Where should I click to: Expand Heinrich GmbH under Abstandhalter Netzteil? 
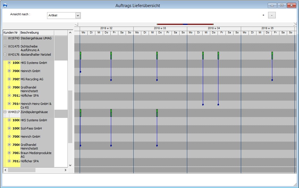9,71
